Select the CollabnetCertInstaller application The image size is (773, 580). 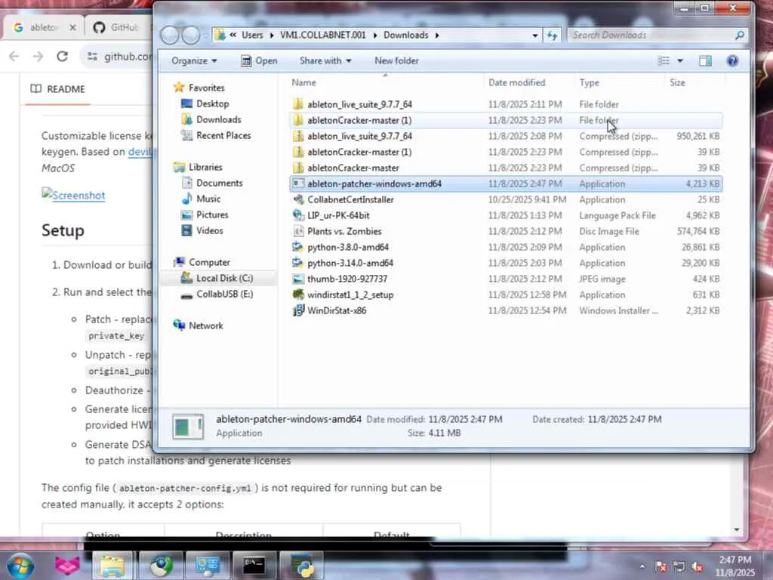(506, 199)
